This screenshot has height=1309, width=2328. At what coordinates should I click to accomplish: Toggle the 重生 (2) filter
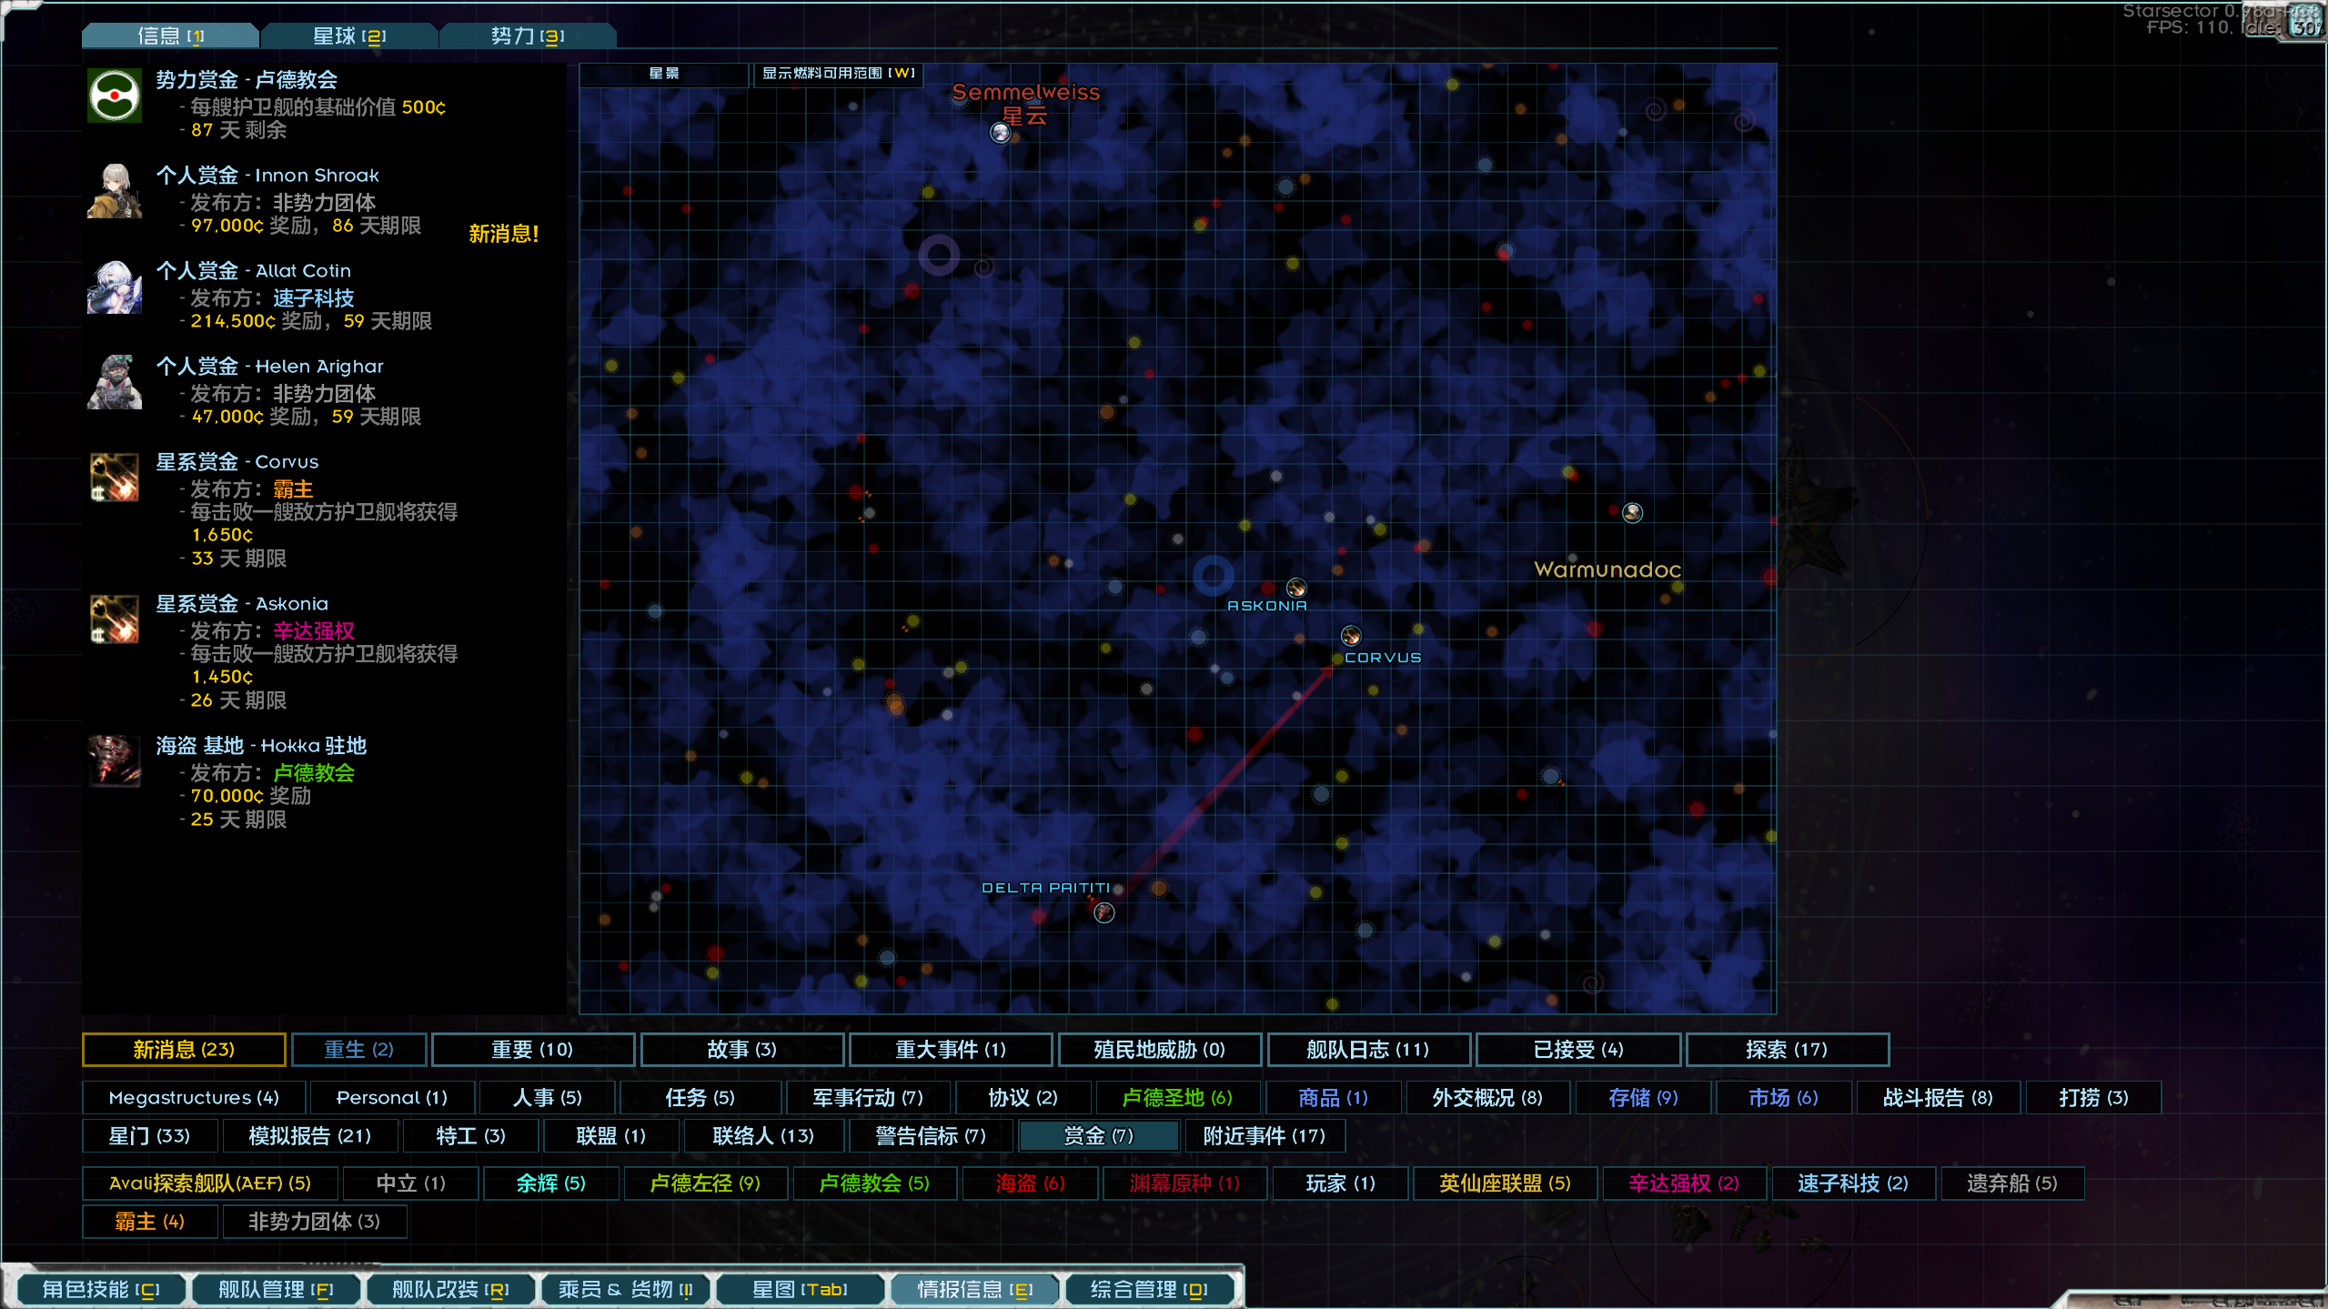point(358,1050)
